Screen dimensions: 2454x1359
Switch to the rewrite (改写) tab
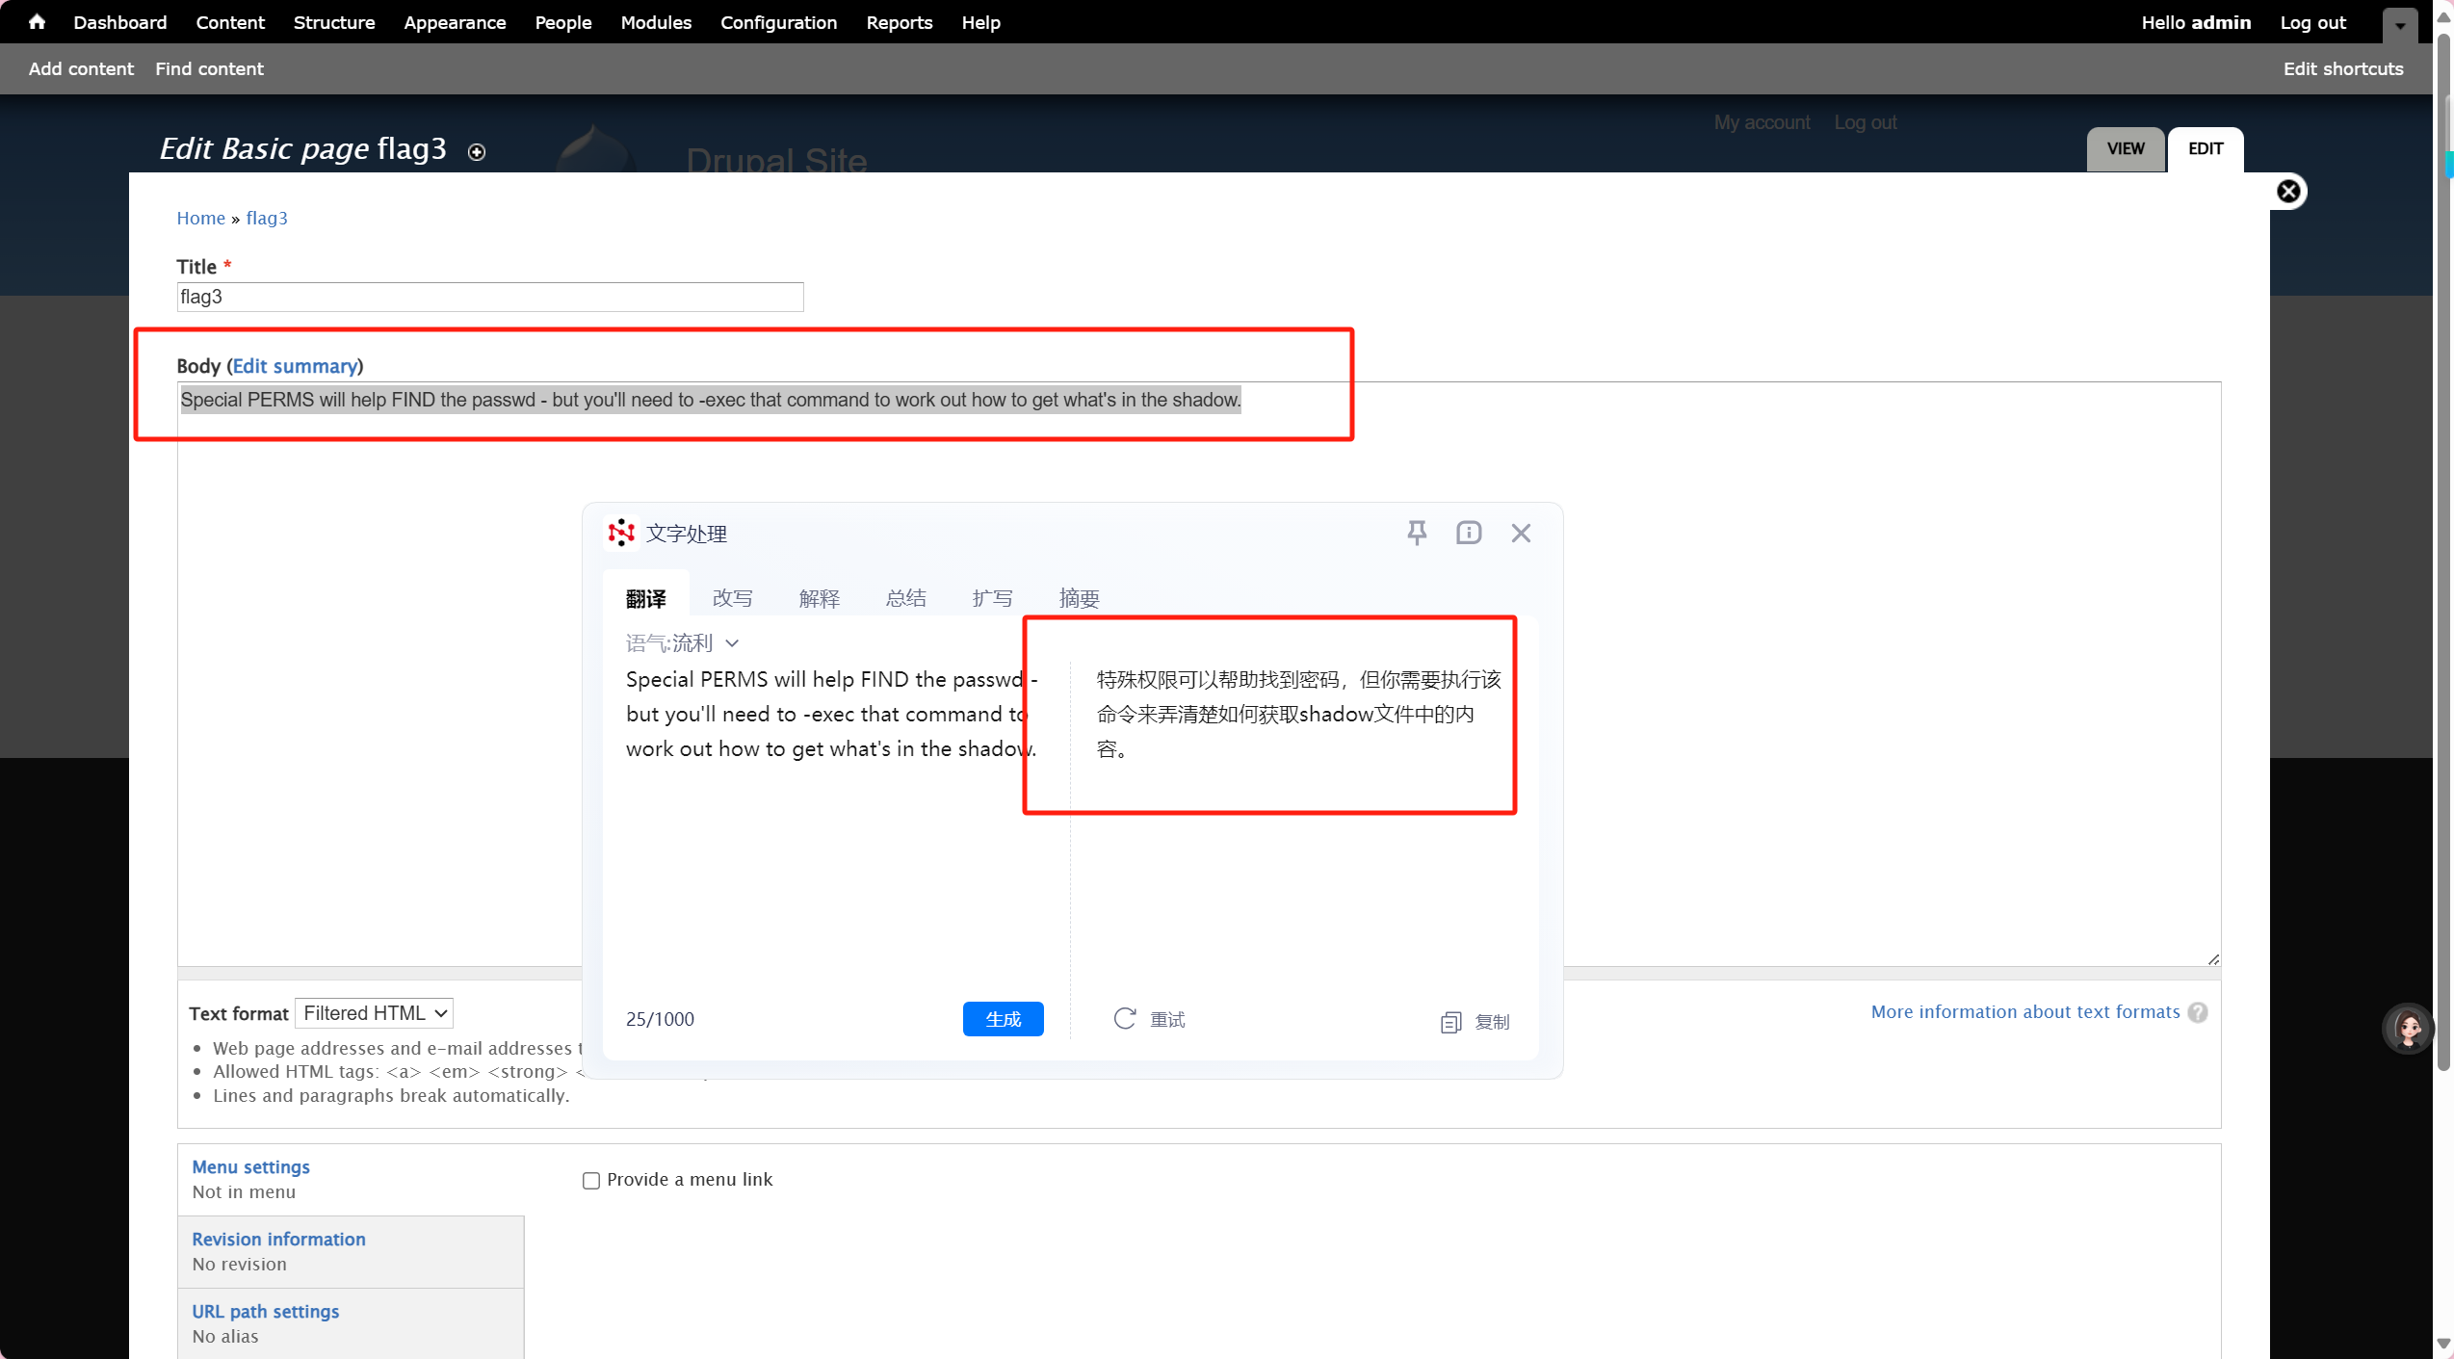click(x=732, y=598)
